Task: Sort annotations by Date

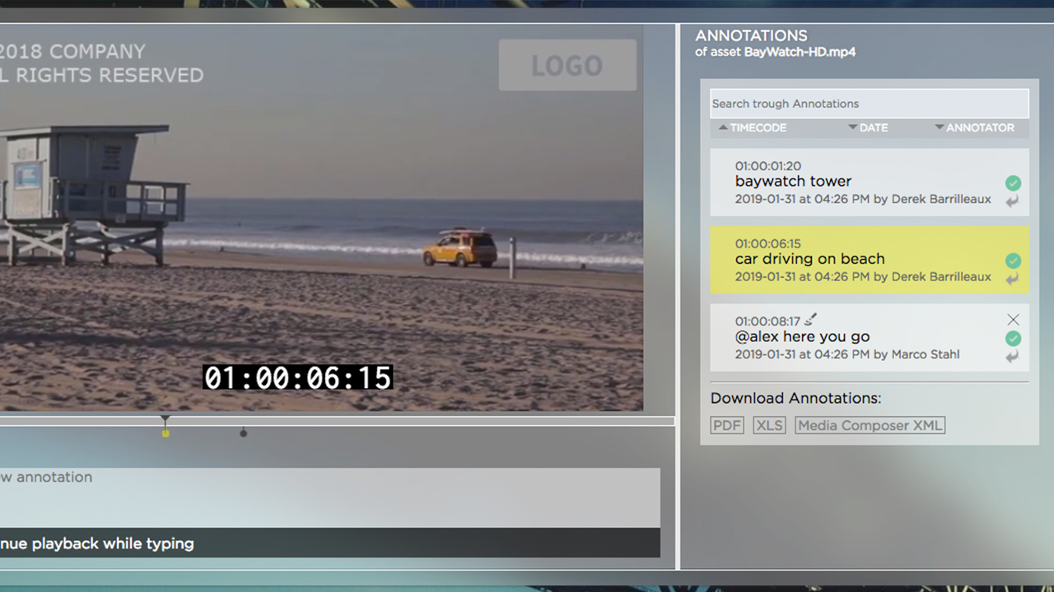Action: click(x=868, y=127)
